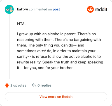
Task: Click the phrase "There's no bargaining with"
Action: tap(78, 40)
